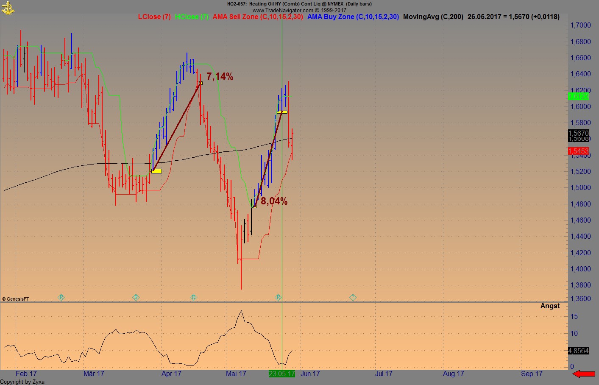This screenshot has height=385, width=599.
Task: Click the red horizontal scroll arrow
Action: [584, 374]
